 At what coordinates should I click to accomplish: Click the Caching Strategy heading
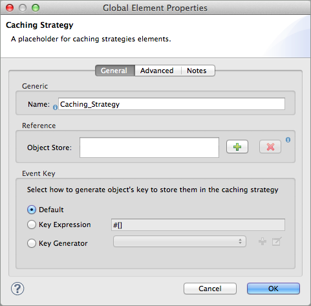39,25
